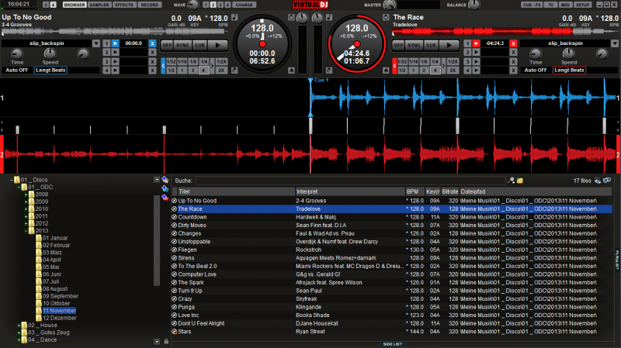
Task: Open right deck pitch range icon below jog wheel
Action: coord(329,71)
